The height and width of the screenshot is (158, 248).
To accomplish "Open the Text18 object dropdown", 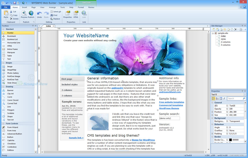I will tap(245, 95).
